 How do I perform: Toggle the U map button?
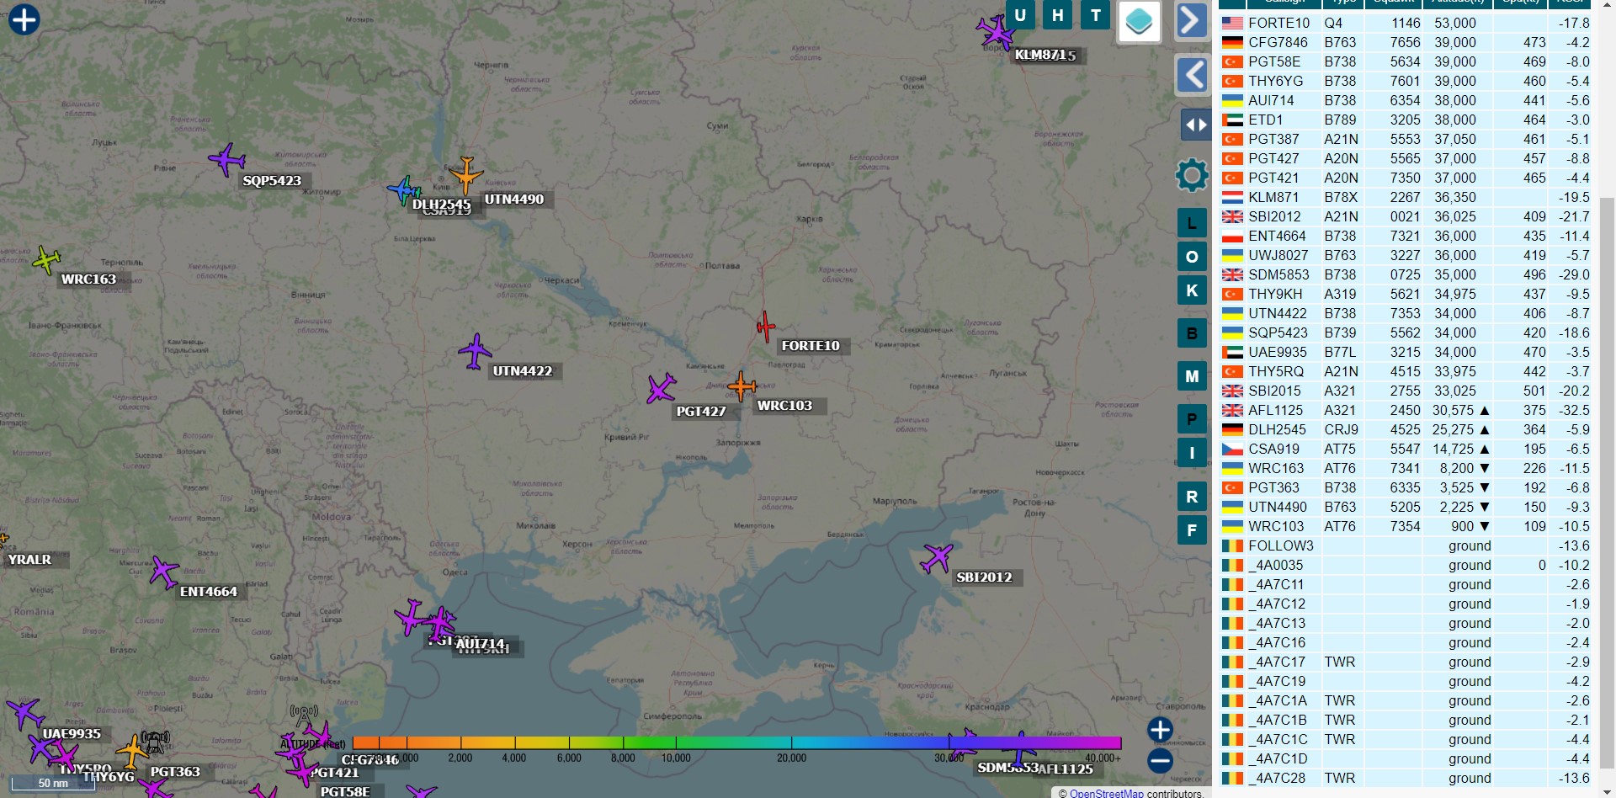[x=1020, y=15]
